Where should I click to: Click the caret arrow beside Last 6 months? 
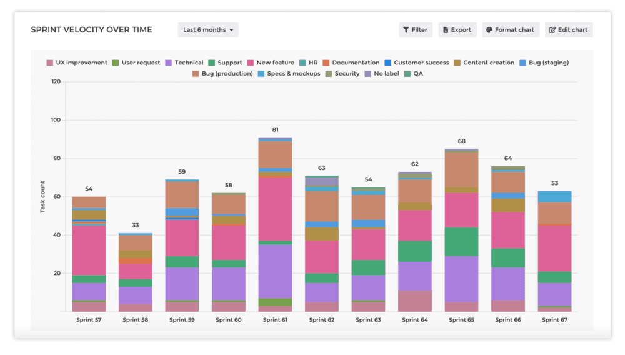[x=232, y=30]
